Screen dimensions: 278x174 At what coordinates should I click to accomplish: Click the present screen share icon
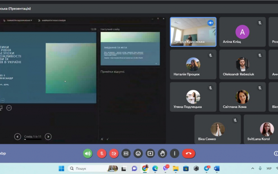150,153
